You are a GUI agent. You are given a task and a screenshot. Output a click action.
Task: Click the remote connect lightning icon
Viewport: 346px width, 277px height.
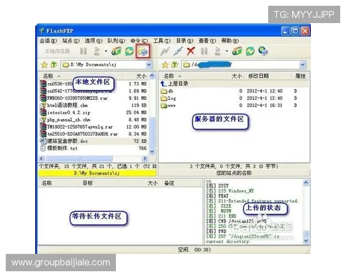164,51
